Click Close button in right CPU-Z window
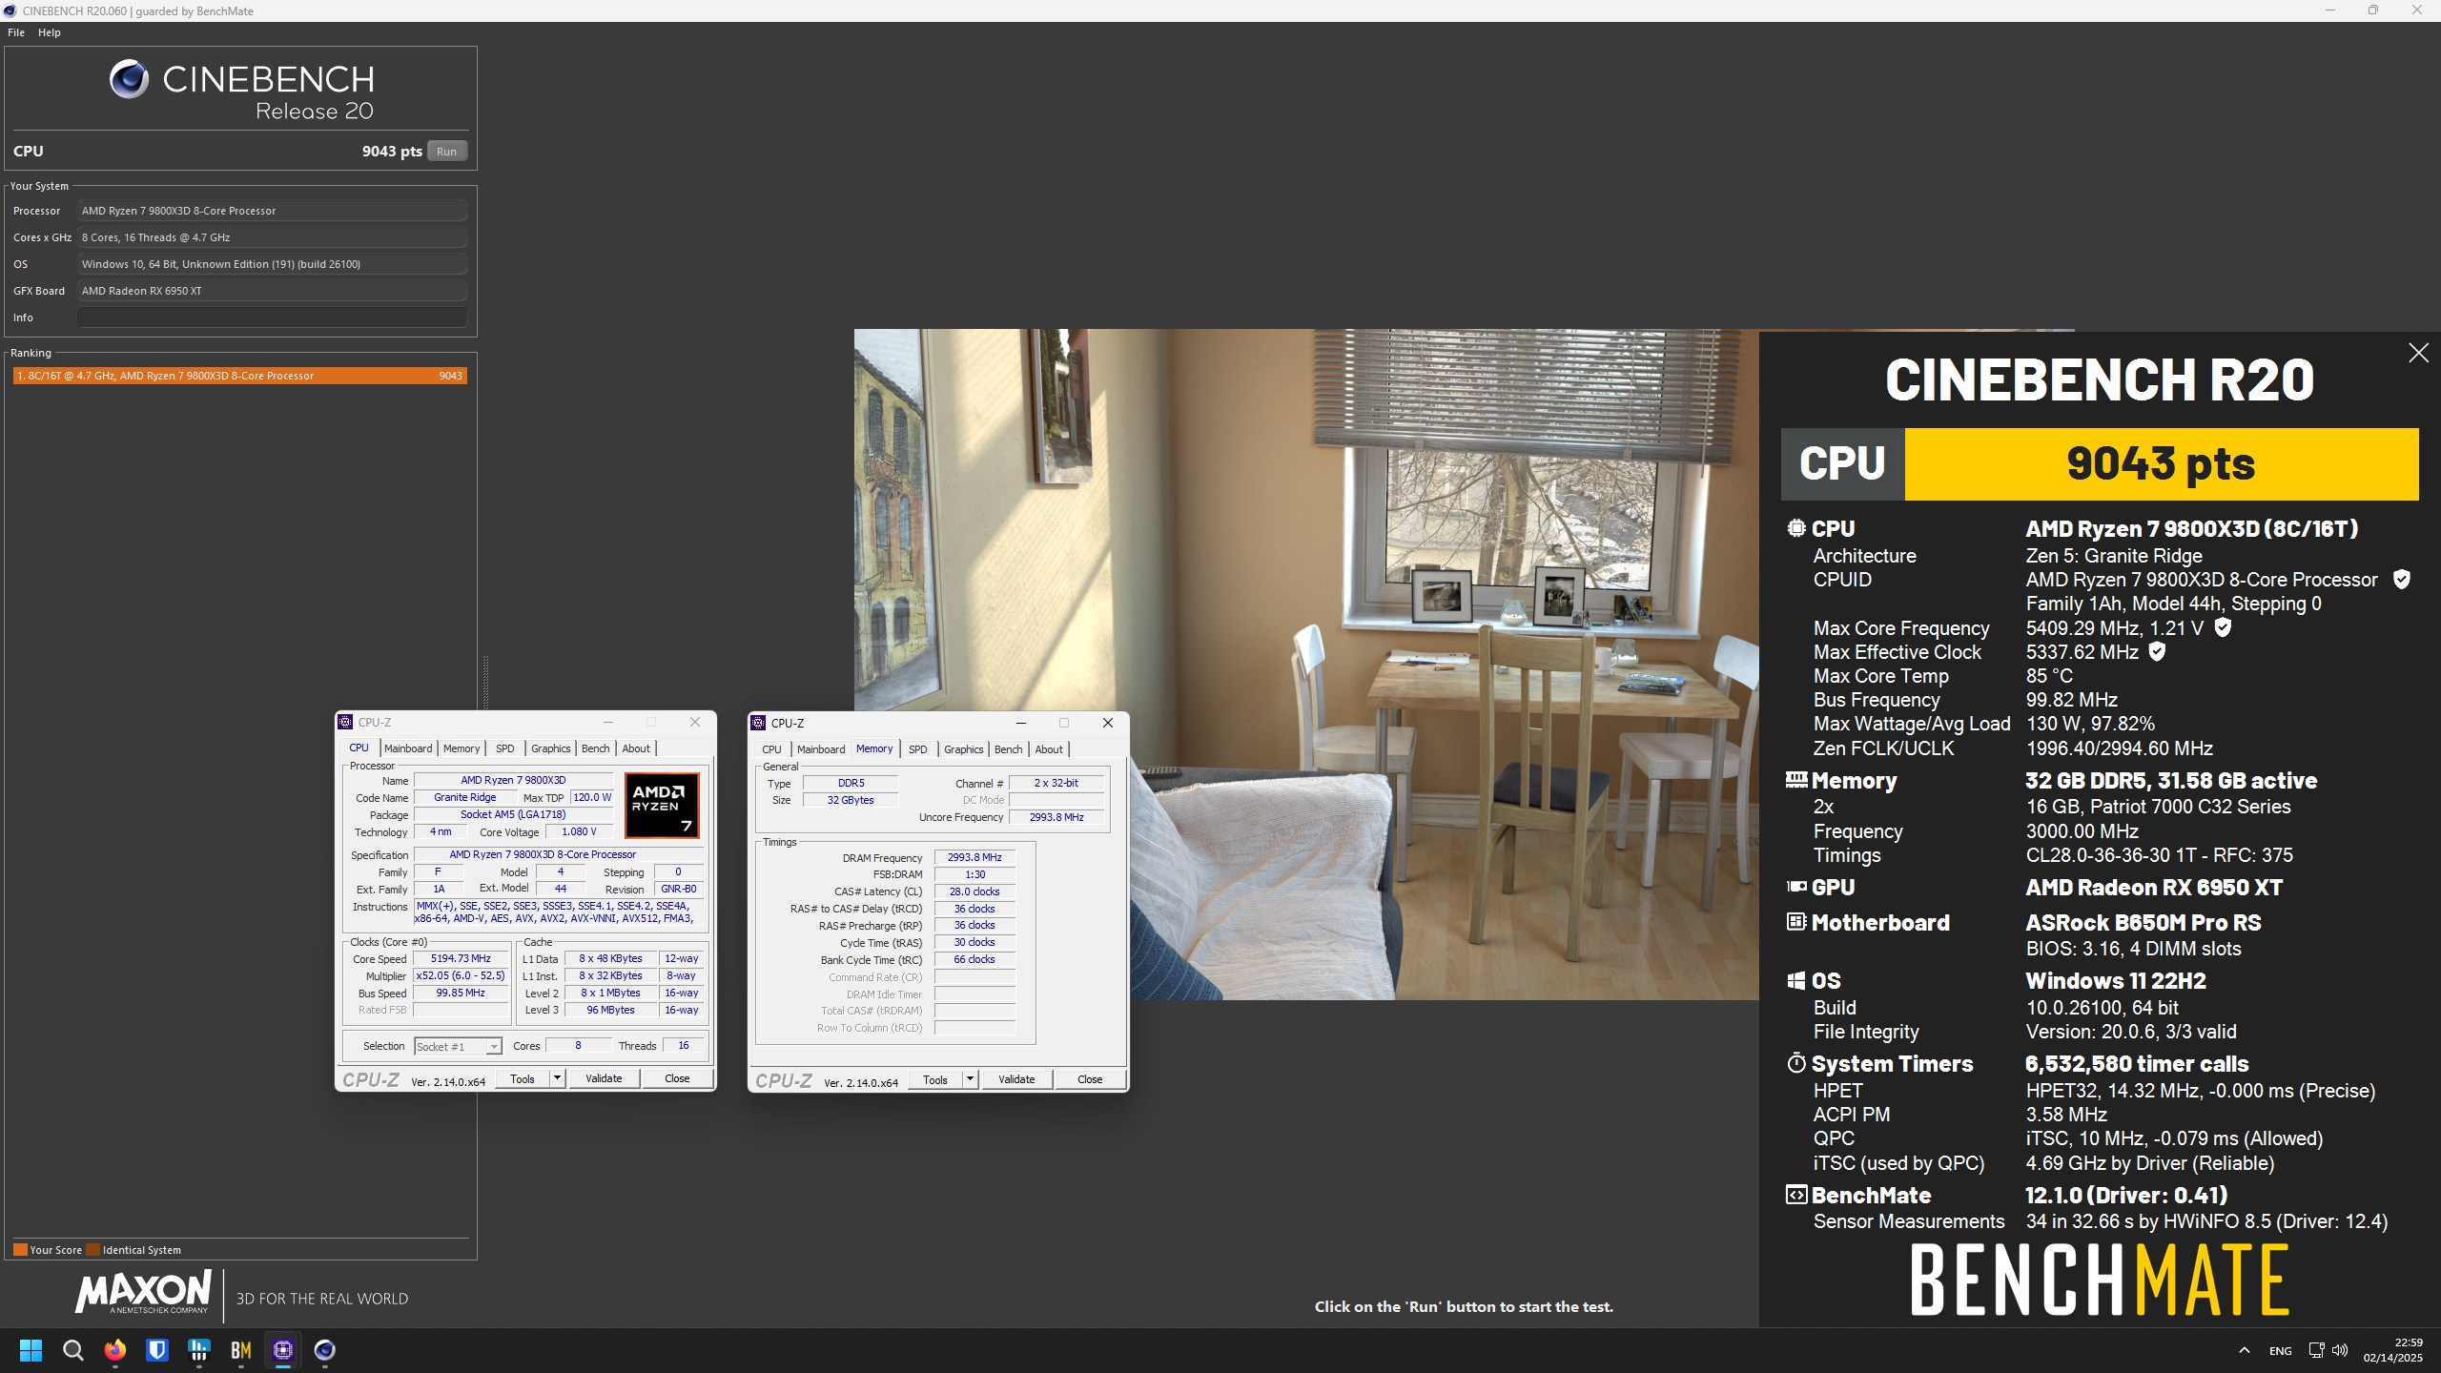This screenshot has width=2441, height=1373. coord(1090,1080)
